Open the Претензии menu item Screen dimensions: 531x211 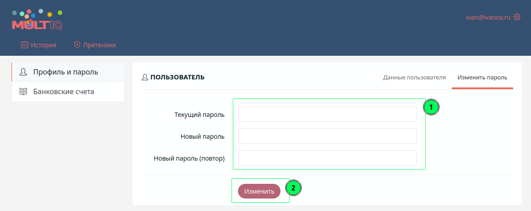[x=99, y=45]
